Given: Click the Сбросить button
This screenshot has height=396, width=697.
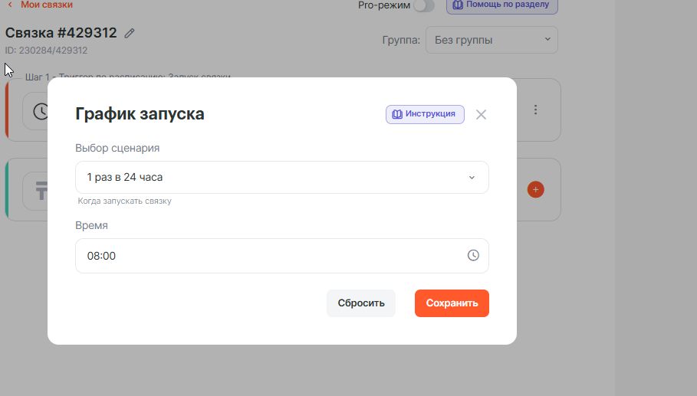Looking at the screenshot, I should click(360, 303).
